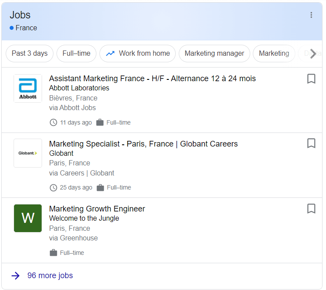This screenshot has height=290, width=326.
Task: Open the 96 more jobs link
Action: coord(50,276)
